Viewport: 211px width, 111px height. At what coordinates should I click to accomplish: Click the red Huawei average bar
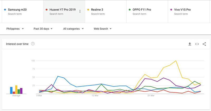[x=14, y=93]
